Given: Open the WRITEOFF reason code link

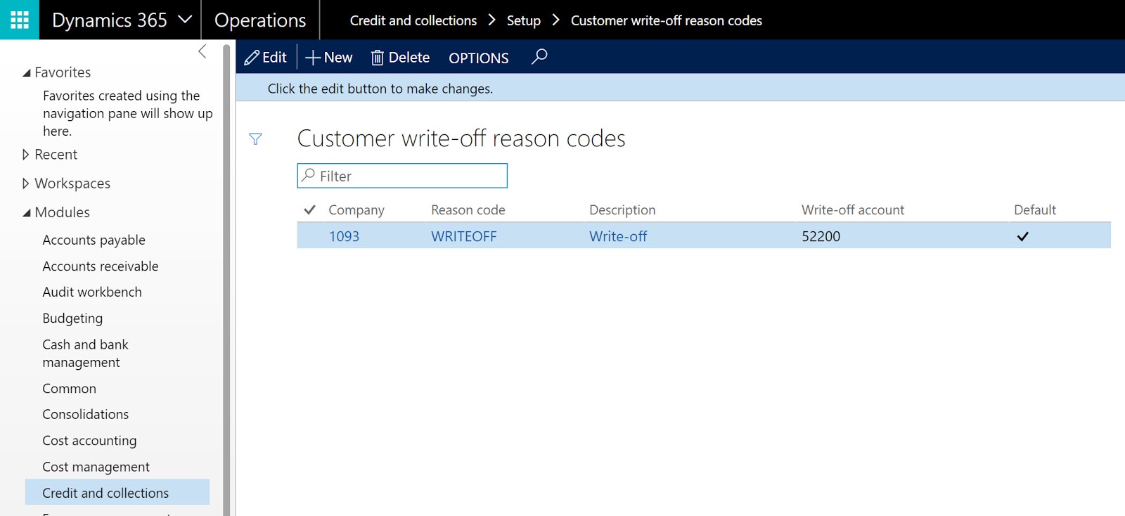Looking at the screenshot, I should coord(463,237).
